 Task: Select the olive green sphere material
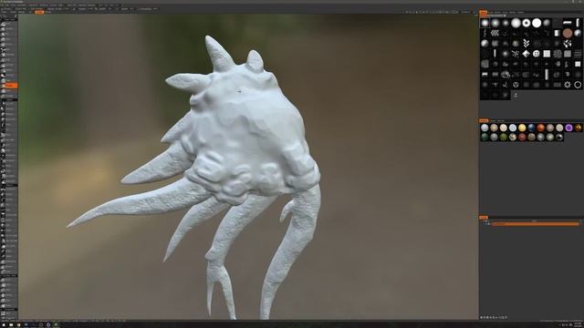tap(503, 138)
